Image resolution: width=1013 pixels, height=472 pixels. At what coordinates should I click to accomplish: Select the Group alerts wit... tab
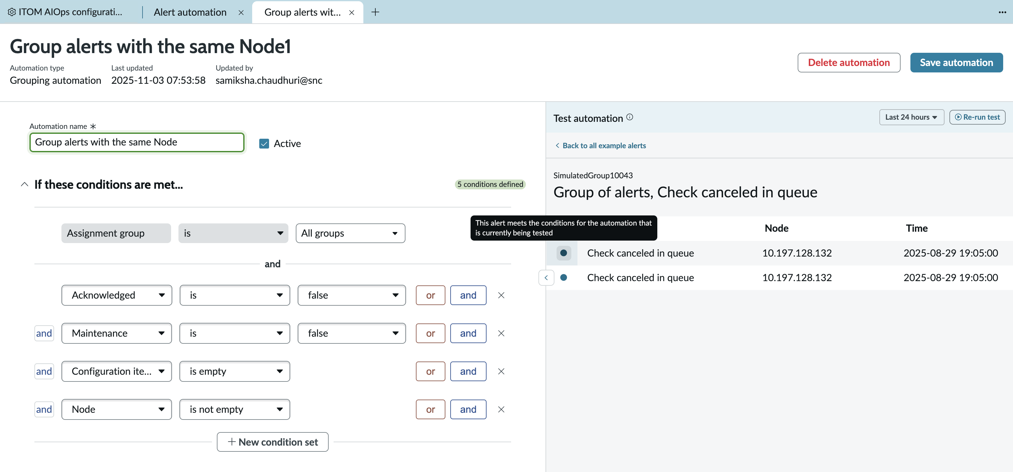[302, 12]
